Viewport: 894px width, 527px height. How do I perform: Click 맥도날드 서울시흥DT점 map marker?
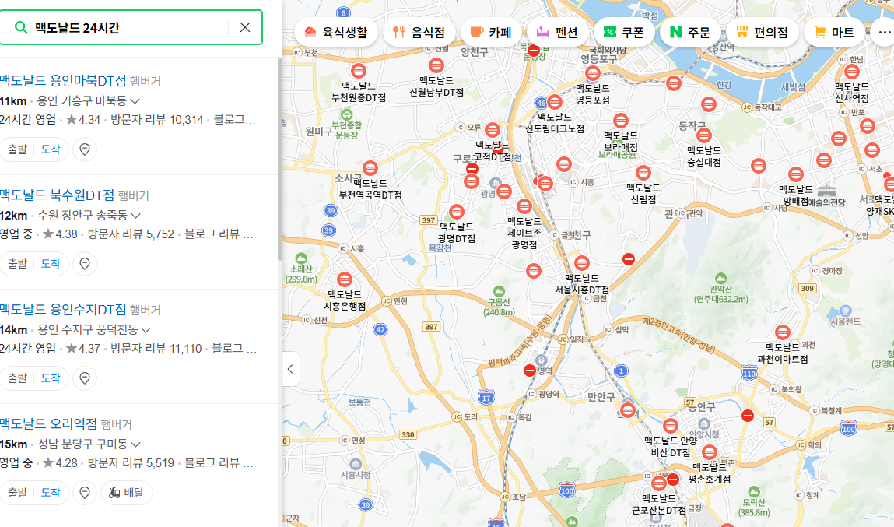(x=581, y=263)
